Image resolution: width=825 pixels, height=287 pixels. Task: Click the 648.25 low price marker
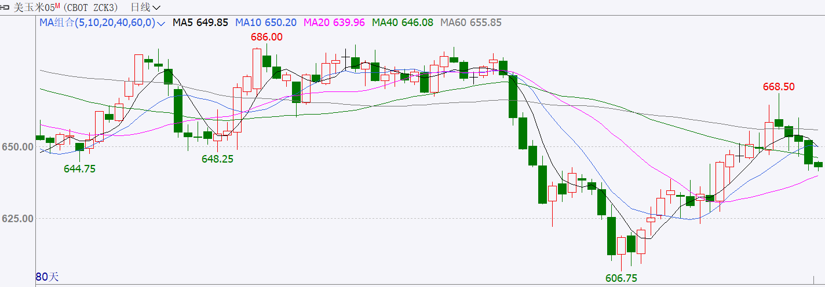217,159
